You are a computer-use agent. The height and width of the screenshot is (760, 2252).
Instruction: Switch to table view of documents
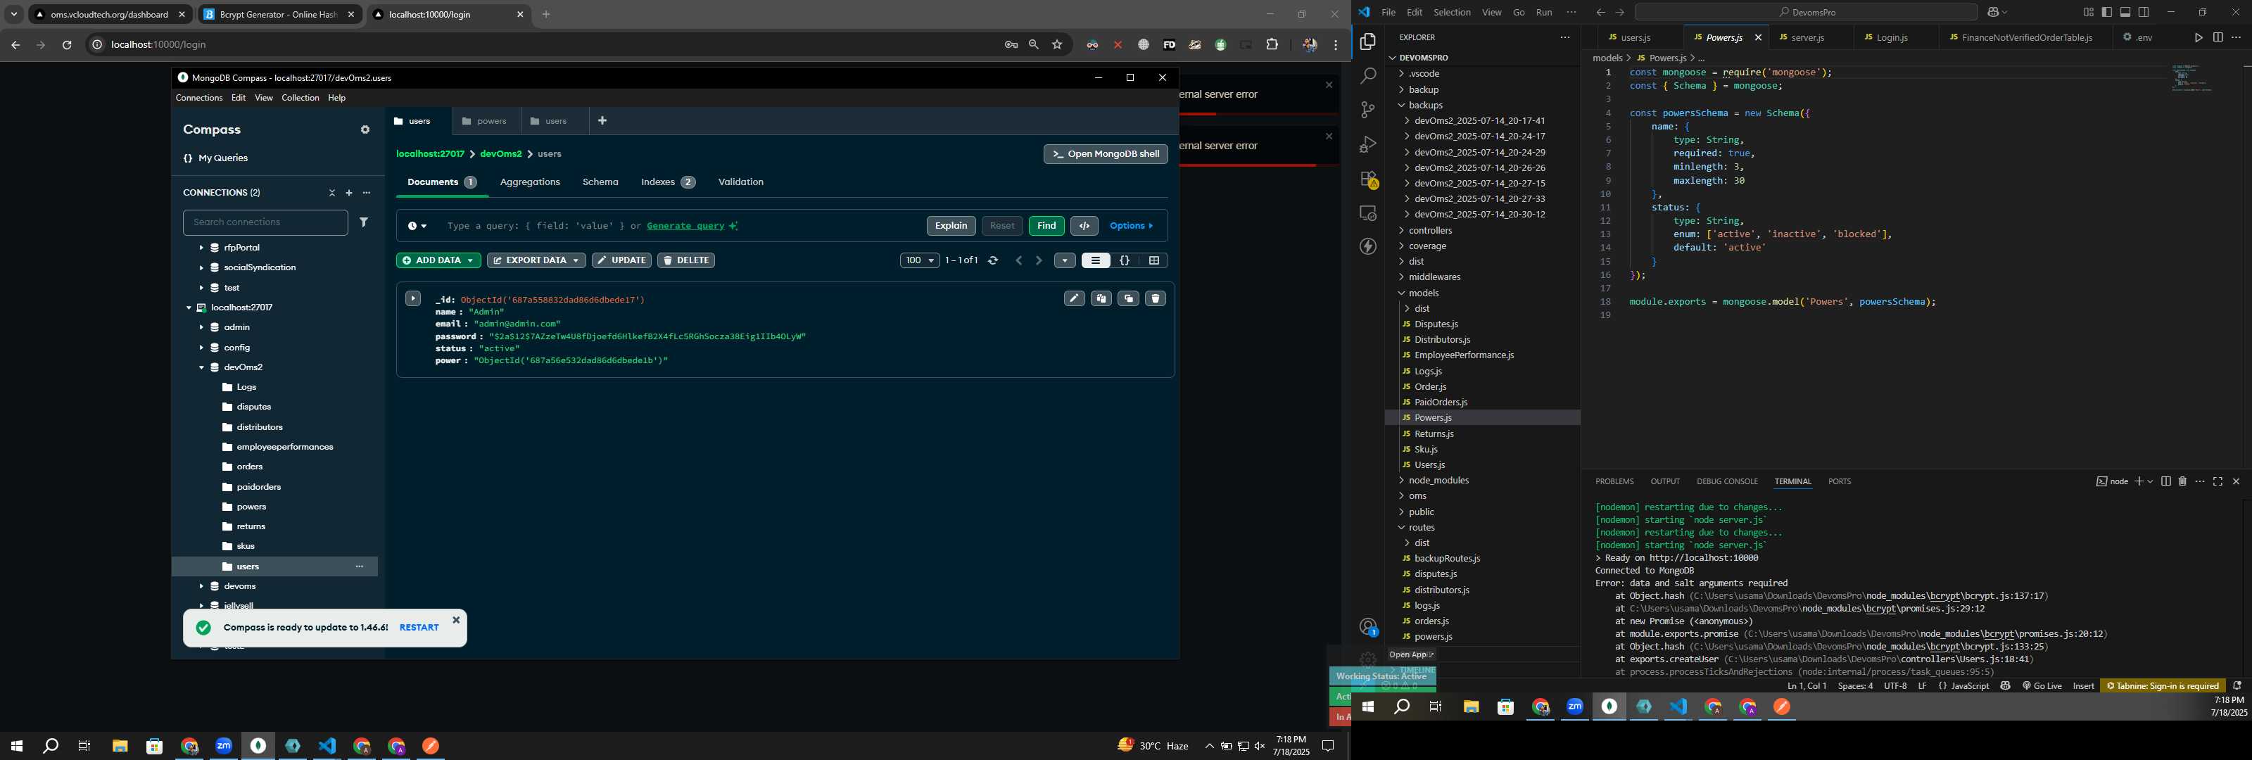[x=1154, y=260]
